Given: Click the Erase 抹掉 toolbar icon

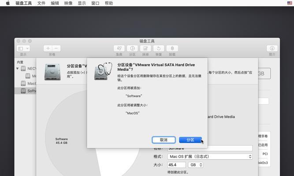Looking at the screenshot, I should [x=145, y=48].
